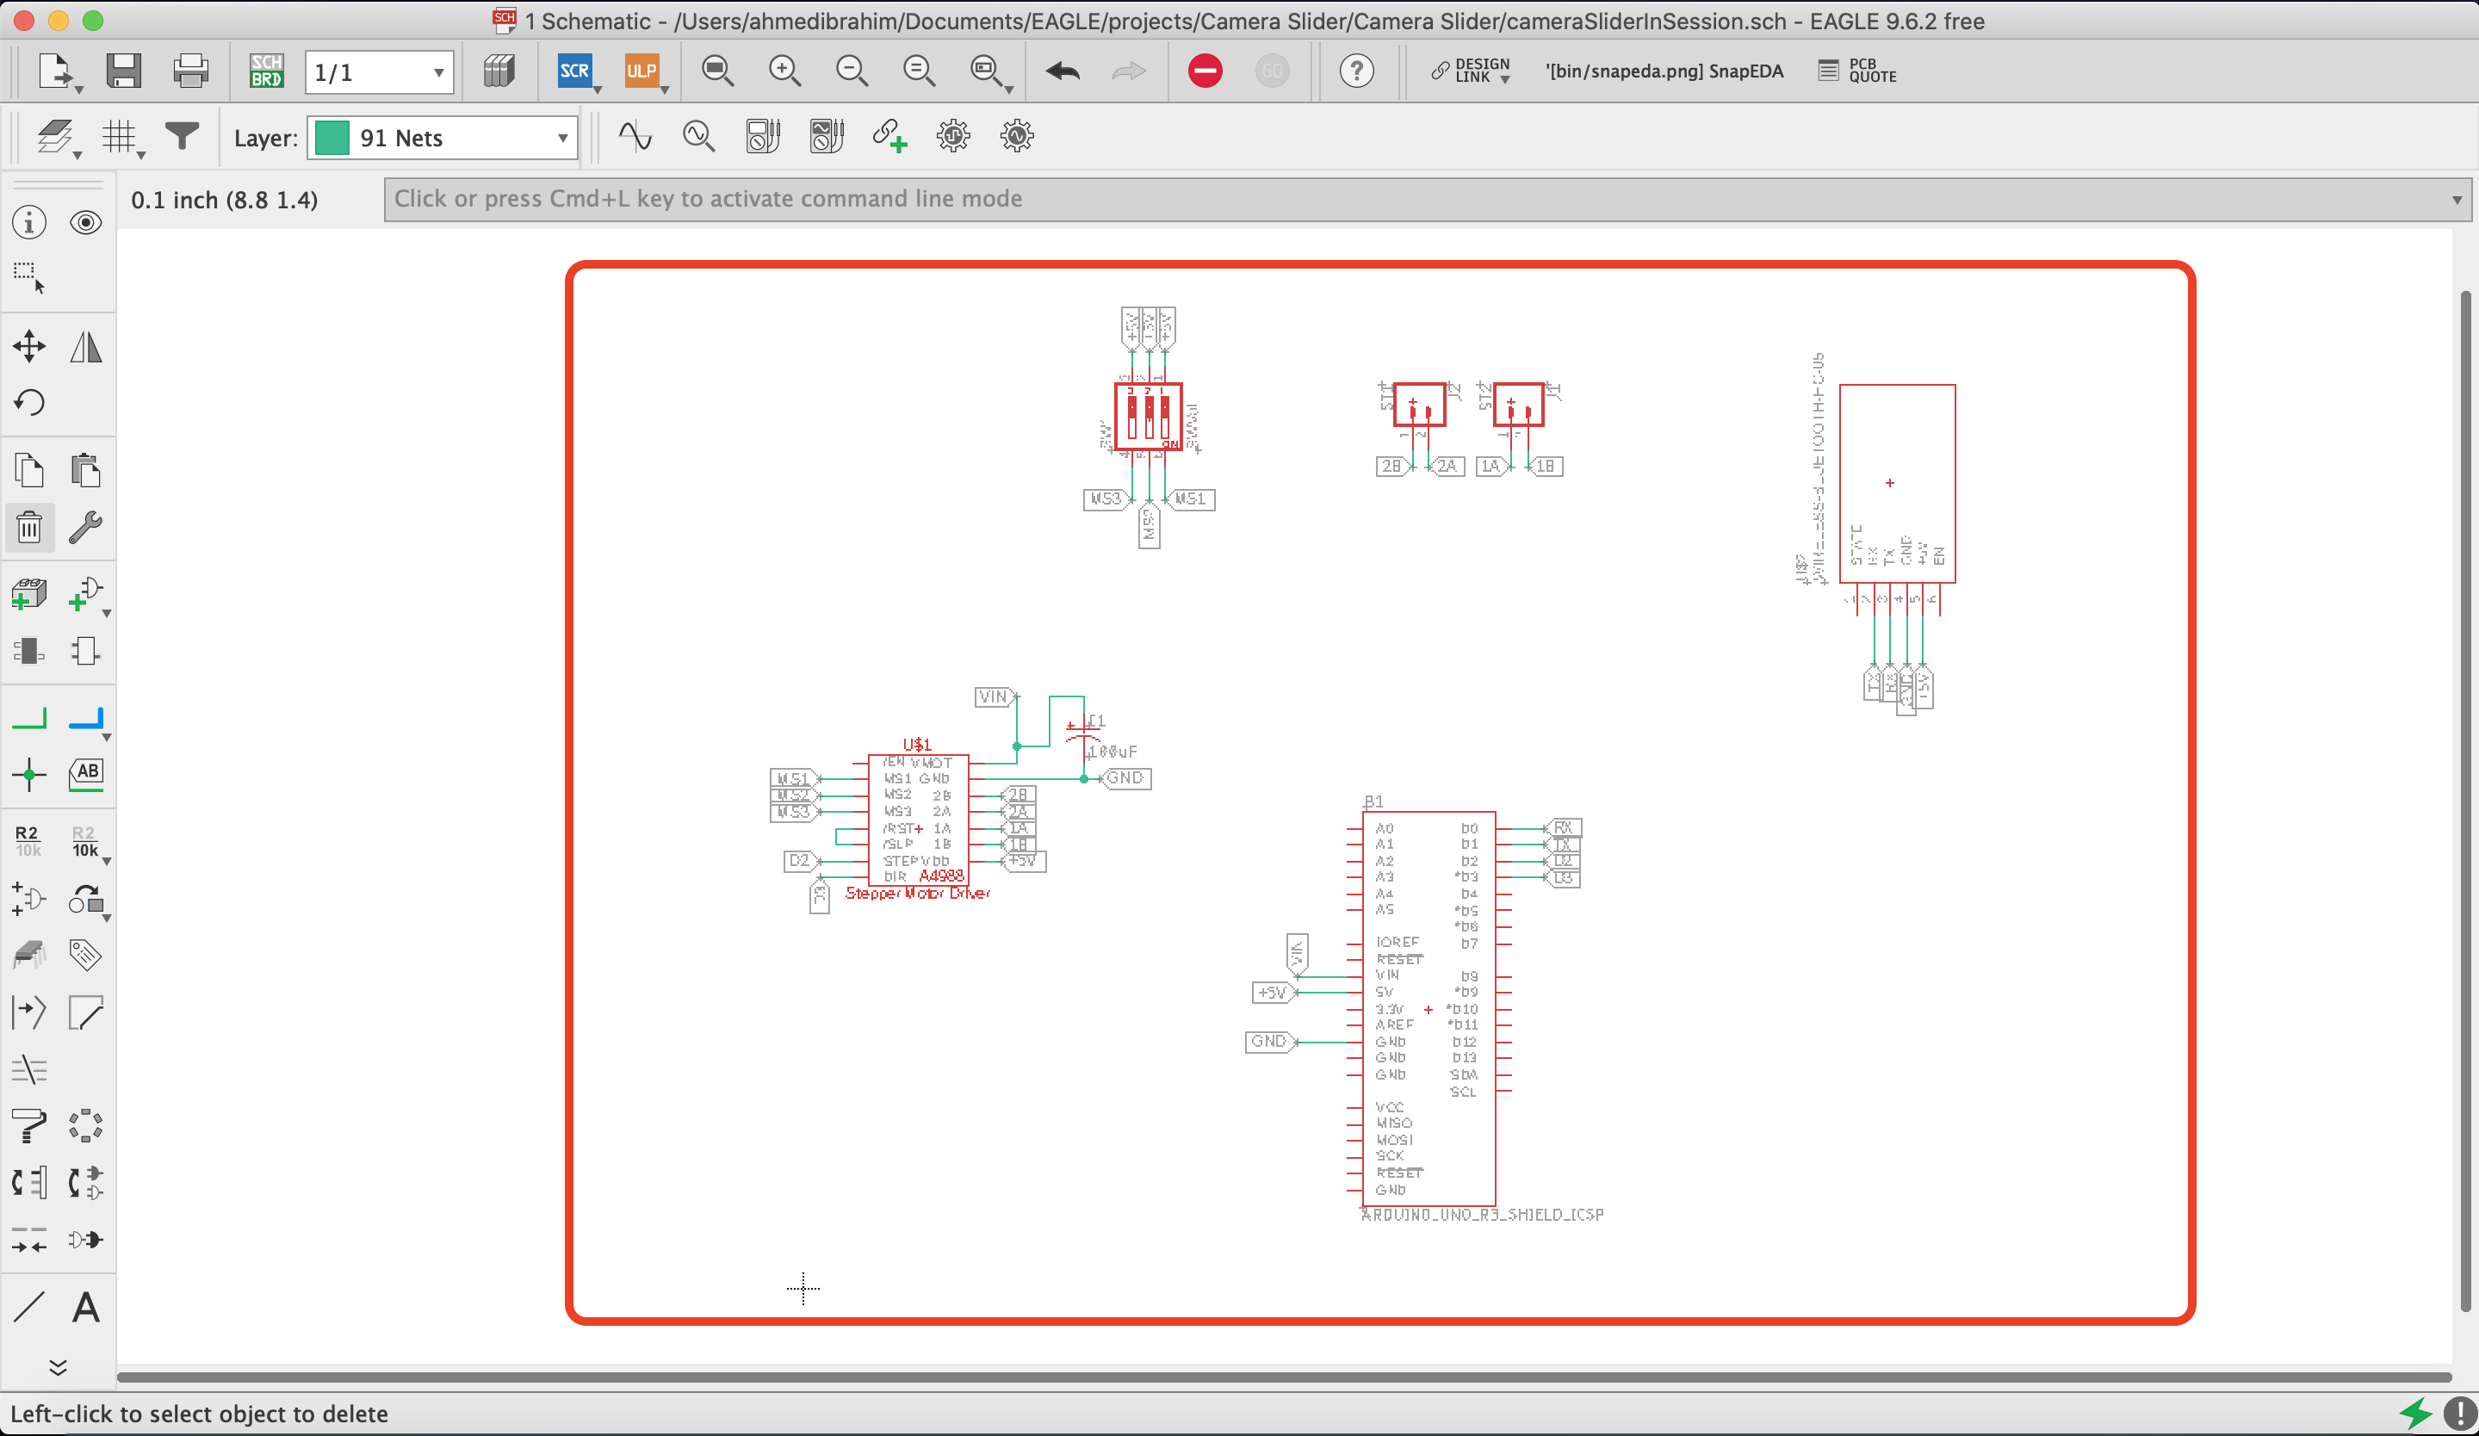Zoom in with the plus magnifier
2479x1436 pixels.
[784, 71]
